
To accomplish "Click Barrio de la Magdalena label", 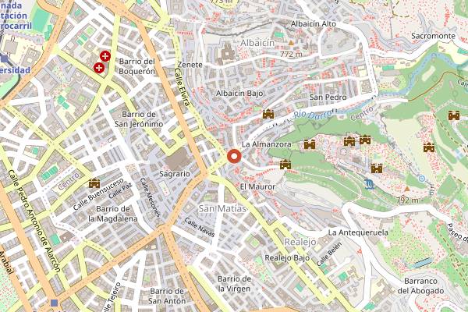I will click(113, 214).
